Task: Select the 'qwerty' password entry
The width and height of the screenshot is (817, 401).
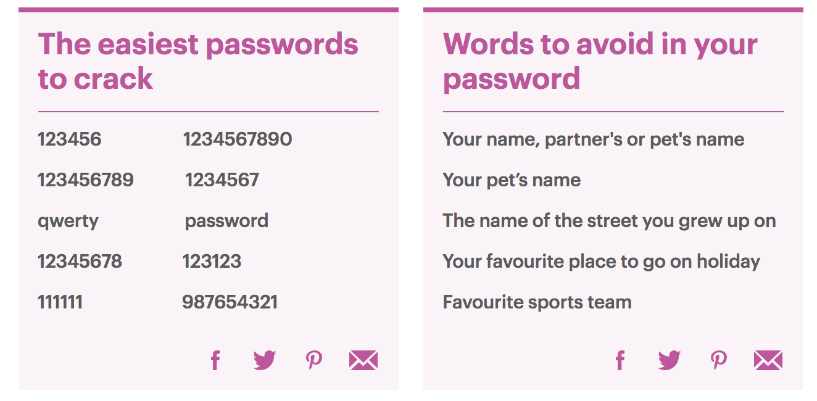Action: coord(68,221)
